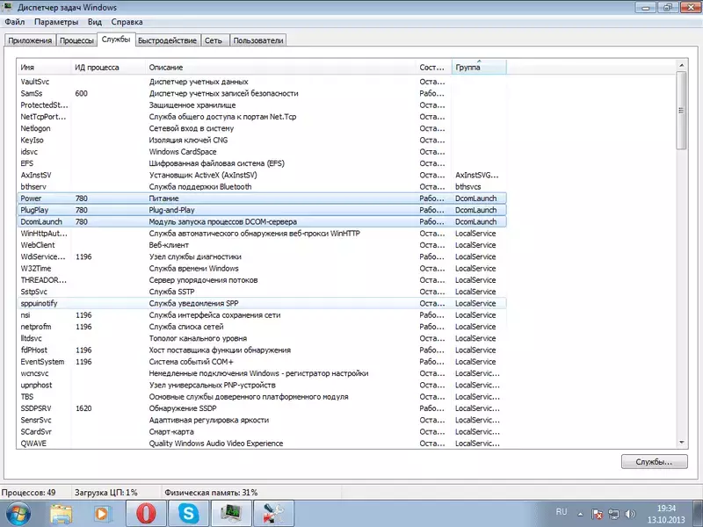Viewport: 703px width, 527px height.
Task: Click 'Тополог канального уровня' description
Action: (198, 338)
